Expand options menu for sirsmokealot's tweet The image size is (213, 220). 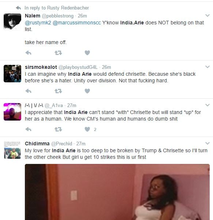208,67
